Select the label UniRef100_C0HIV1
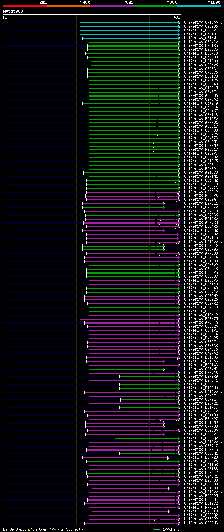224x532 pixels. (x=201, y=330)
